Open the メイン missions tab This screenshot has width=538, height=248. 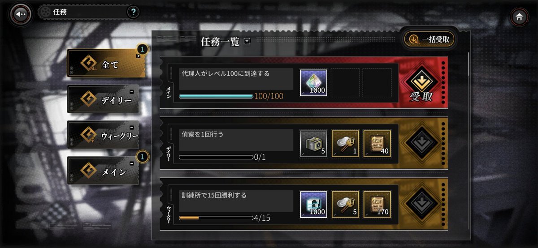pos(103,171)
